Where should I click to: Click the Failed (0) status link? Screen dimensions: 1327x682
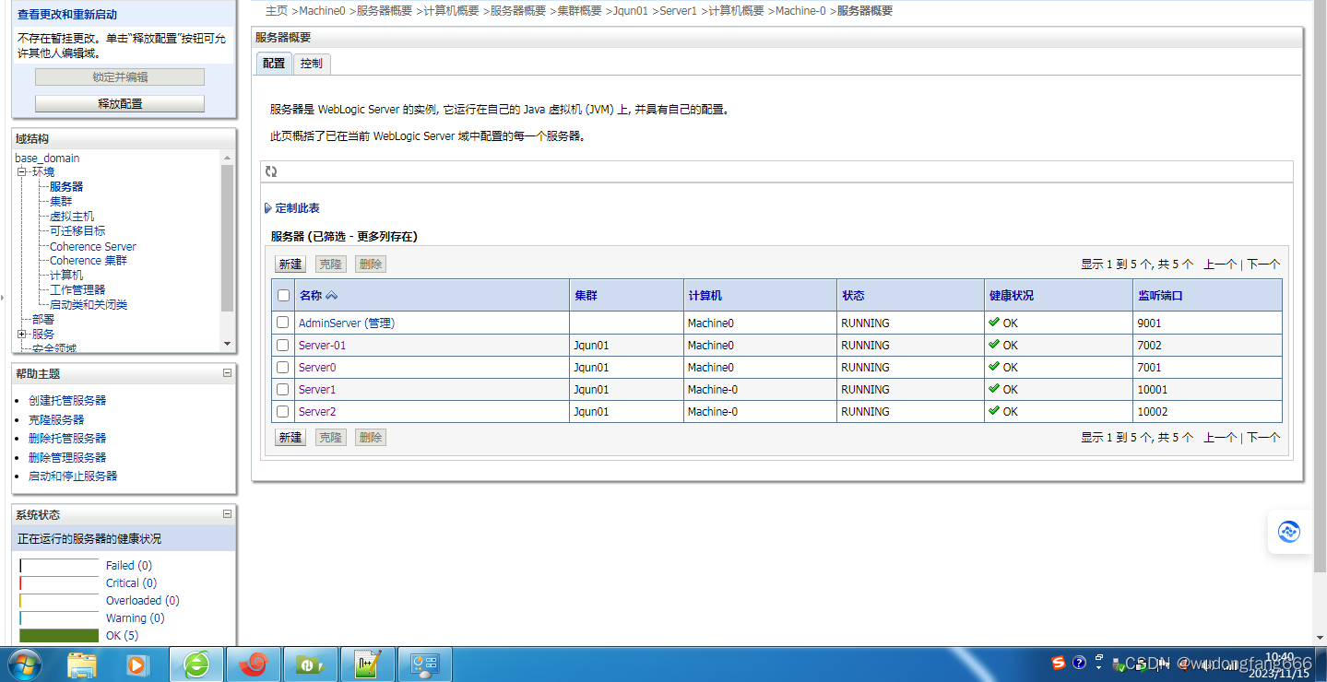coord(129,565)
